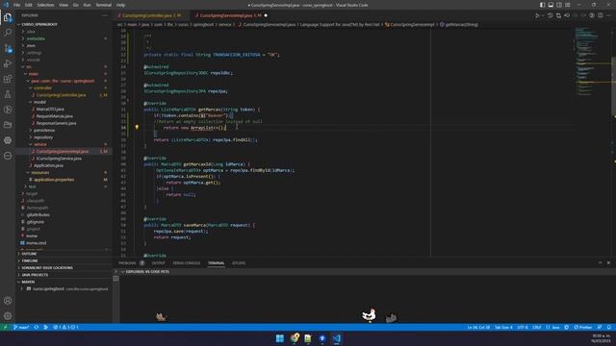Click the Java language mode in status bar
Viewport: 616px width, 346px height.
552,327
